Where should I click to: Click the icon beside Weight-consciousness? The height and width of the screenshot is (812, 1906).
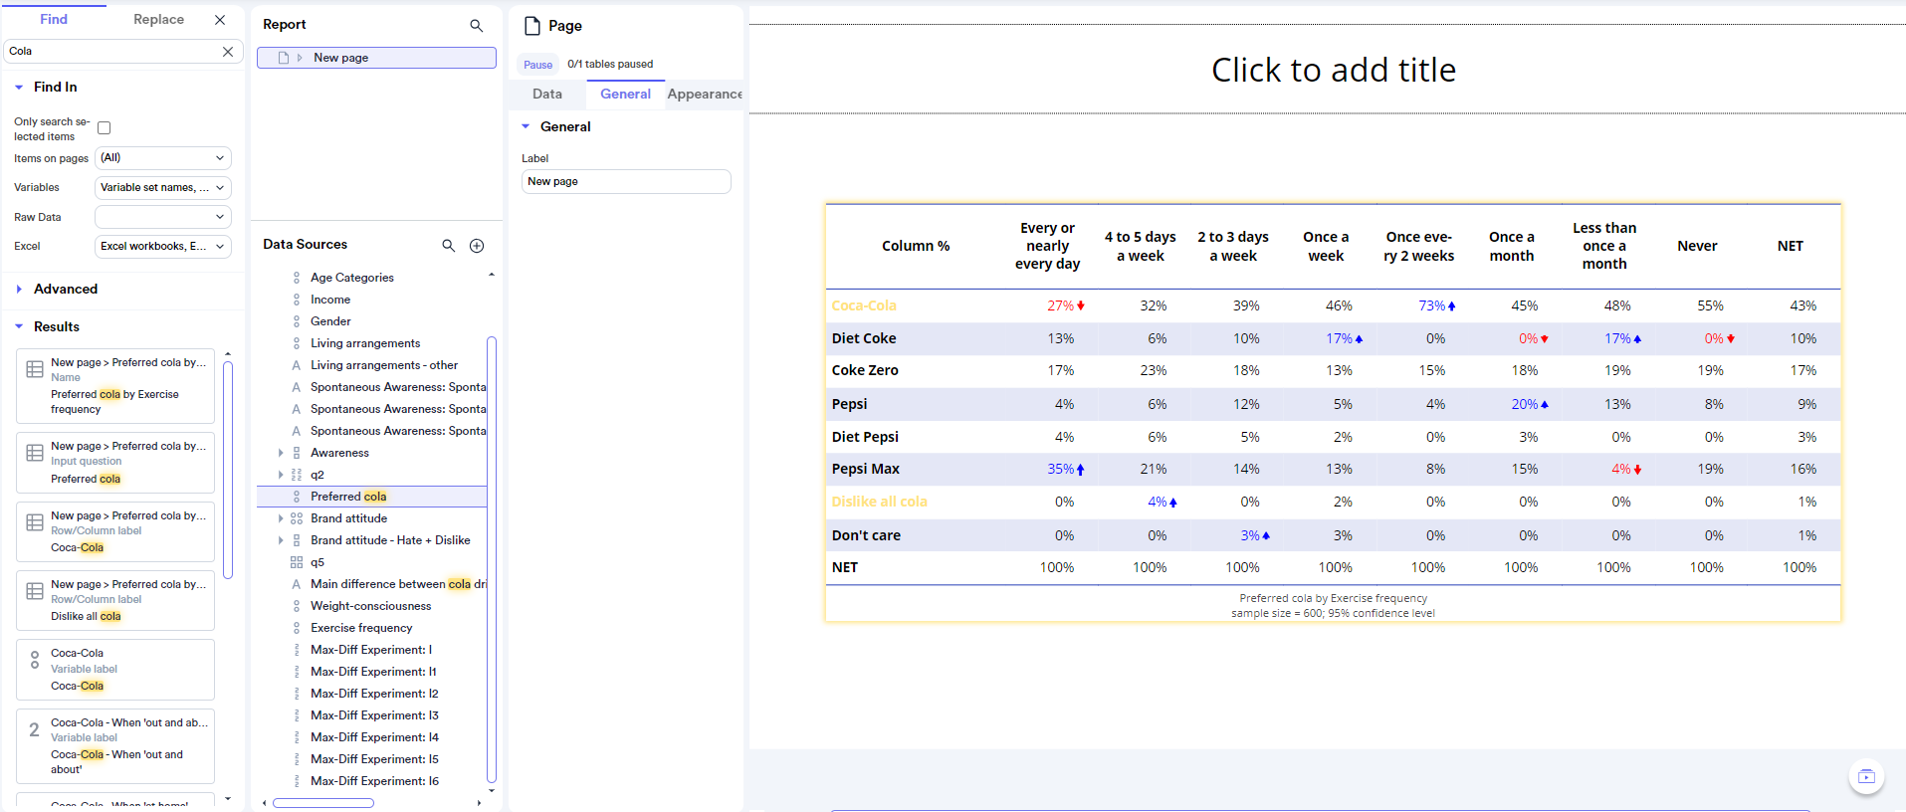click(297, 606)
